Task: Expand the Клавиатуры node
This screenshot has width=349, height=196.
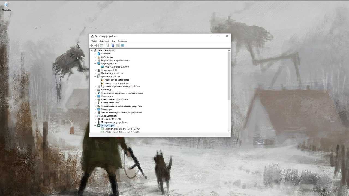Action: [x=95, y=90]
